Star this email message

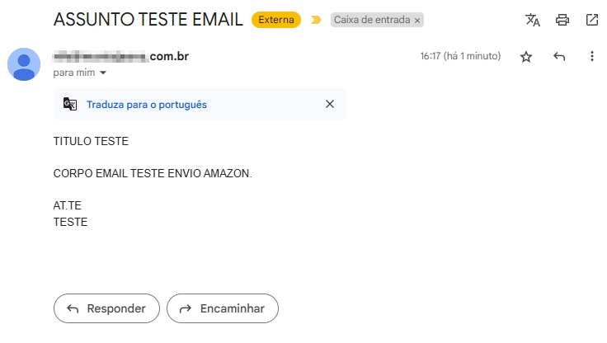(526, 57)
